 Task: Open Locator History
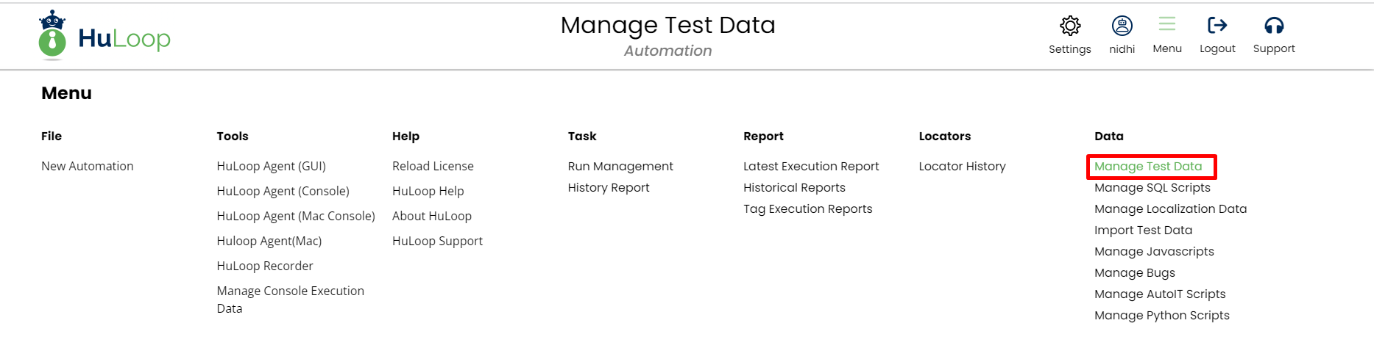962,167
